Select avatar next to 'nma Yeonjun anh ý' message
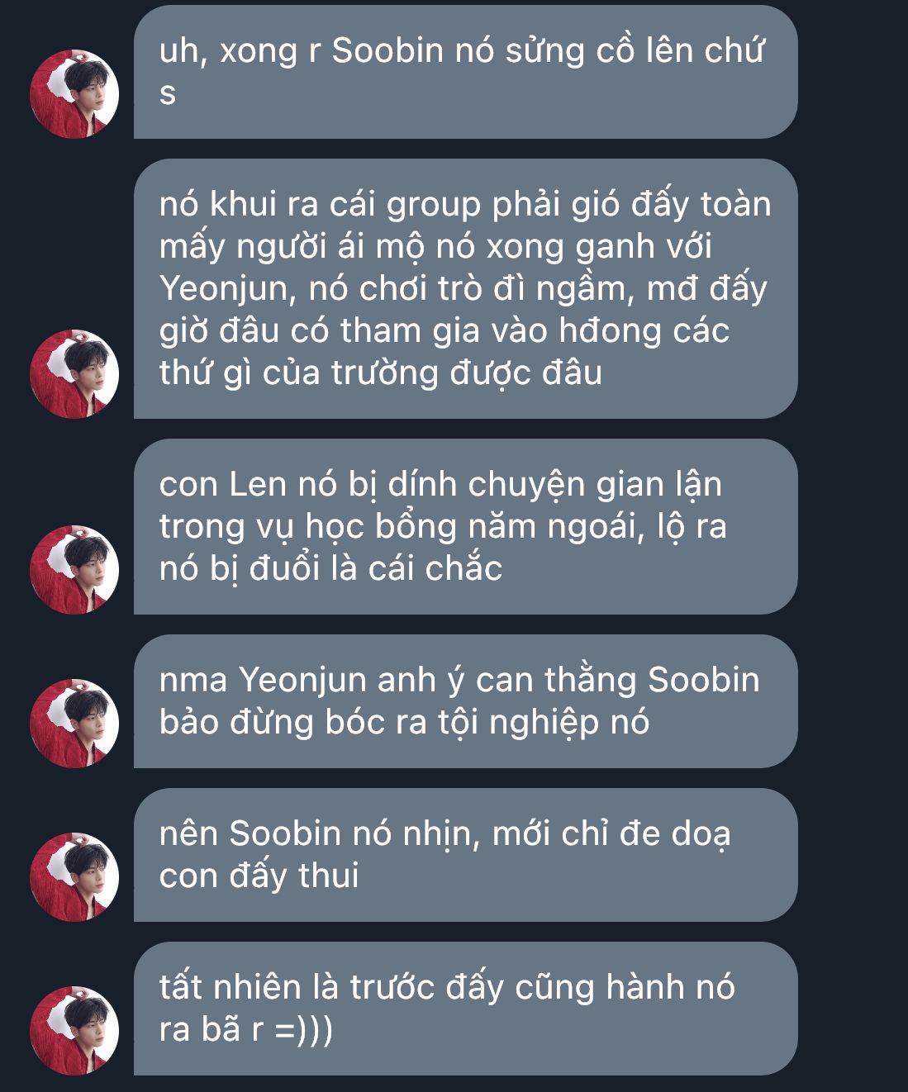 74,724
